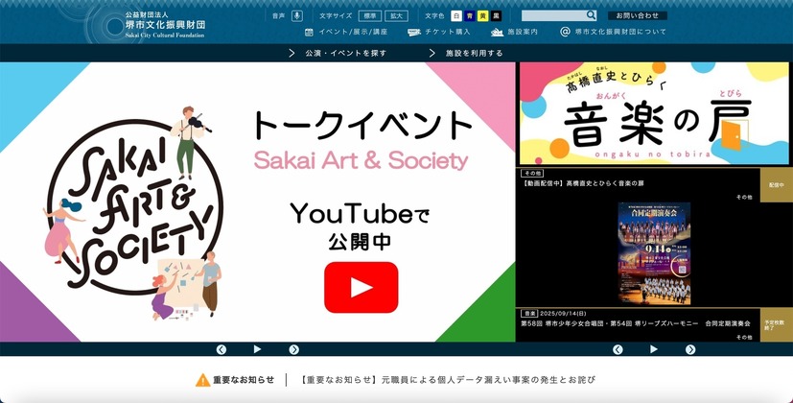Play the right event carousel

click(653, 349)
